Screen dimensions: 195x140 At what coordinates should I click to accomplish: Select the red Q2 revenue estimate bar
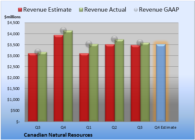pyautogui.click(x=110, y=83)
